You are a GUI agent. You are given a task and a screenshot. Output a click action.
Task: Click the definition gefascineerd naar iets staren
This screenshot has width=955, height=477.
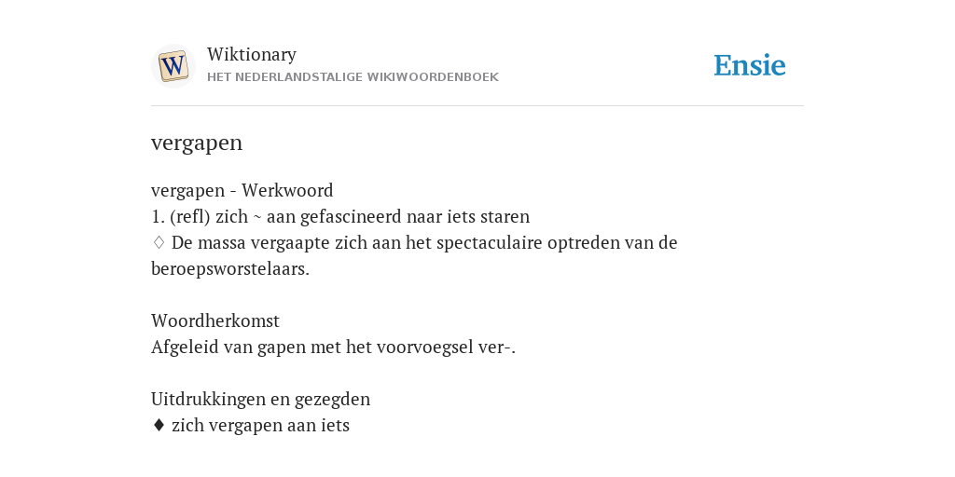pos(415,216)
